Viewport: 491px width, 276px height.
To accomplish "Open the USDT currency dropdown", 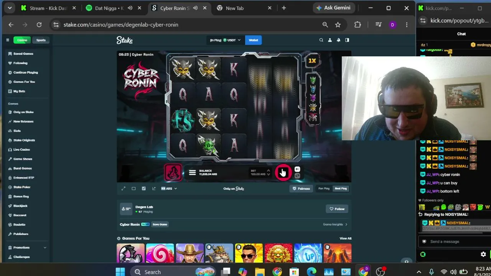I will [226, 40].
